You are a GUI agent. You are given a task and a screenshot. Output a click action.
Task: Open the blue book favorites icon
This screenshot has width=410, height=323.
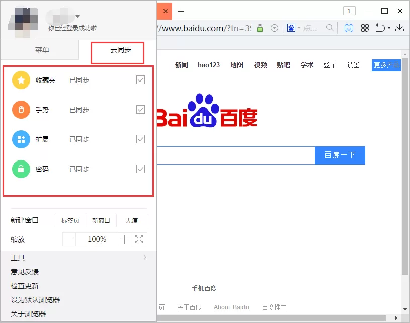click(349, 28)
